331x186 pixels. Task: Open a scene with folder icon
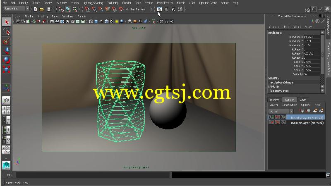click(42, 9)
